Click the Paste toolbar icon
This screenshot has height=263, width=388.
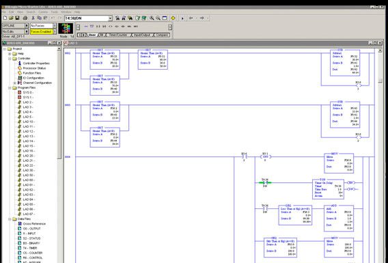[x=46, y=18]
